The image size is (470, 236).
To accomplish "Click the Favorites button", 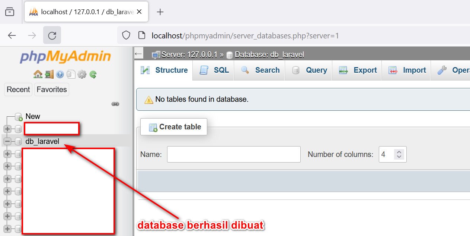I will pos(52,89).
